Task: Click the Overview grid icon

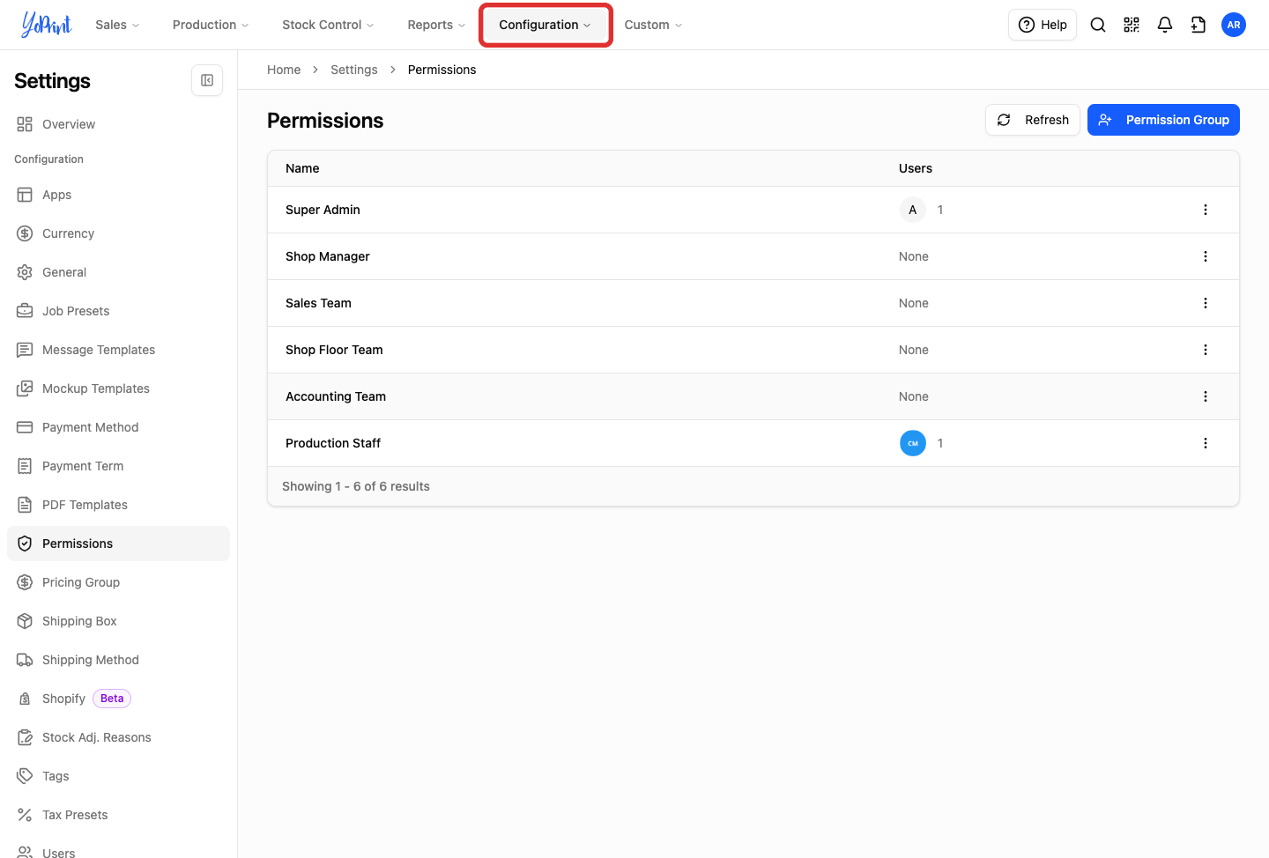Action: pos(25,124)
